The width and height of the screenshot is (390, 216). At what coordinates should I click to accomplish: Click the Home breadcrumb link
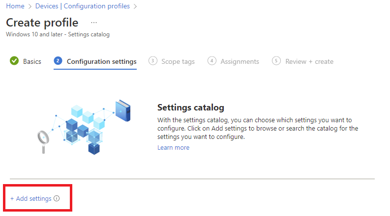tap(15, 6)
